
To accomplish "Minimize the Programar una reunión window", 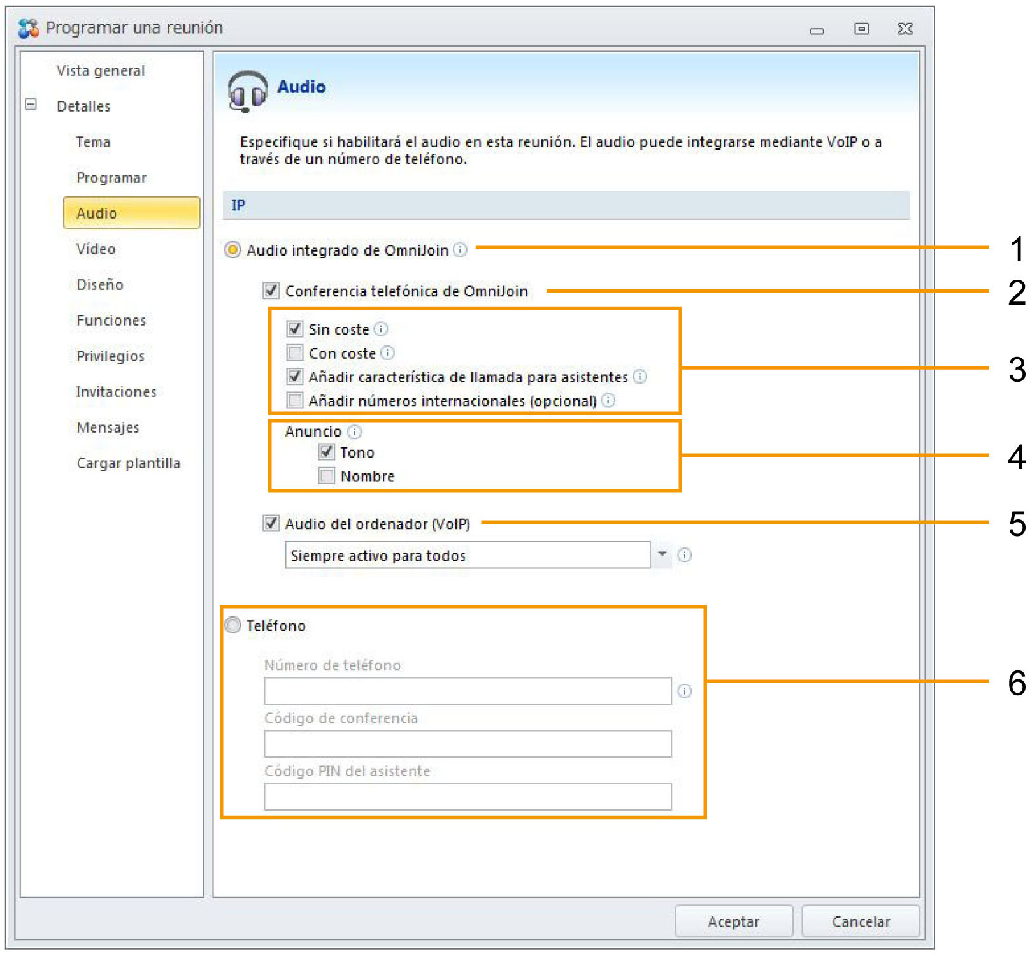I will click(817, 30).
